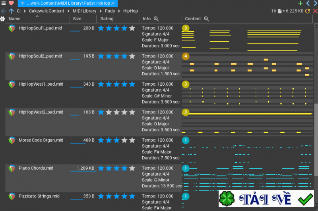The height and width of the screenshot is (211, 318).
Task: Click HipHop breadcrumb folder
Action: click(130, 11)
